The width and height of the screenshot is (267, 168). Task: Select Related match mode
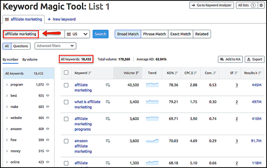202,34
